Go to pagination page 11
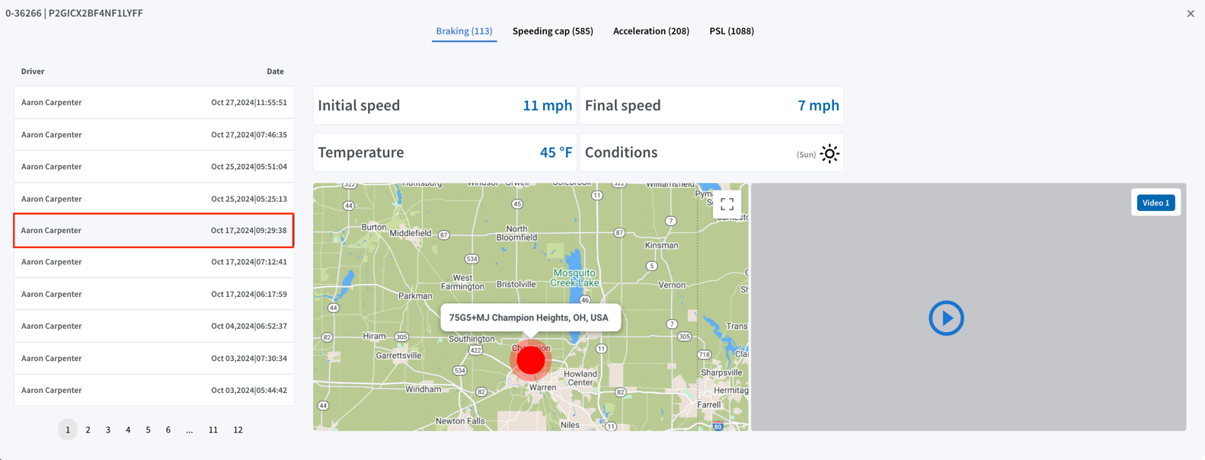1205x460 pixels. coord(213,430)
